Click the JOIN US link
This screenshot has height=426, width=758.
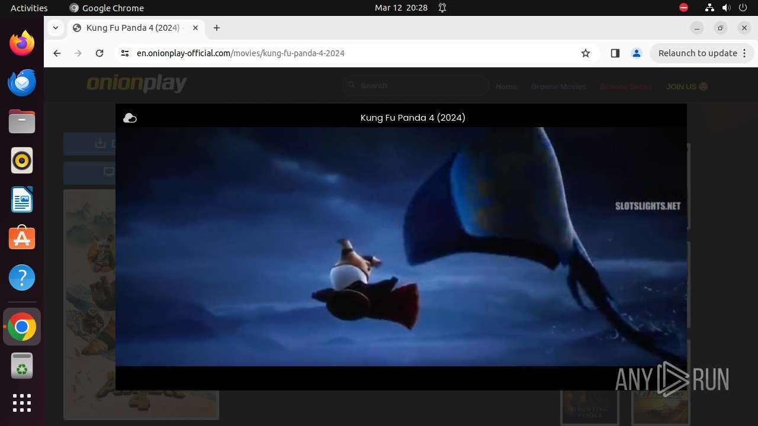687,86
